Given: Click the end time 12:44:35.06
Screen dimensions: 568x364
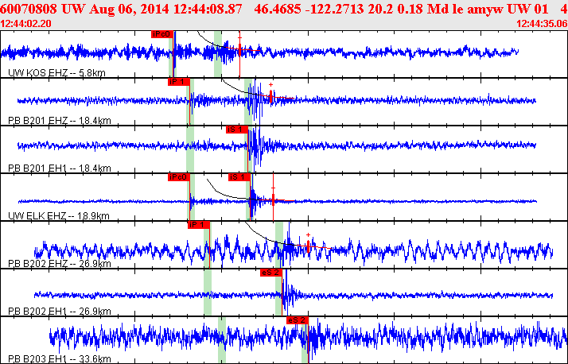Looking at the screenshot, I should click(x=542, y=24).
